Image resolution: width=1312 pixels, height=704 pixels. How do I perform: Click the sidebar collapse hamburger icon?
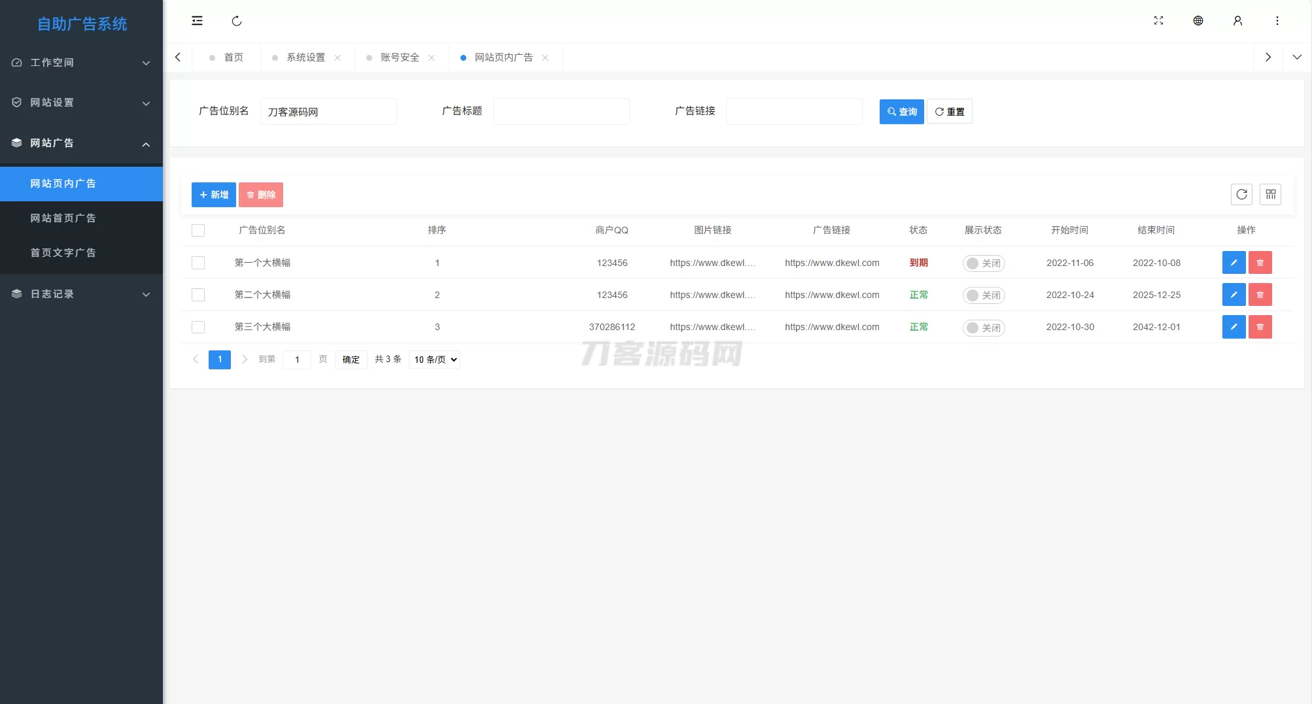click(197, 21)
